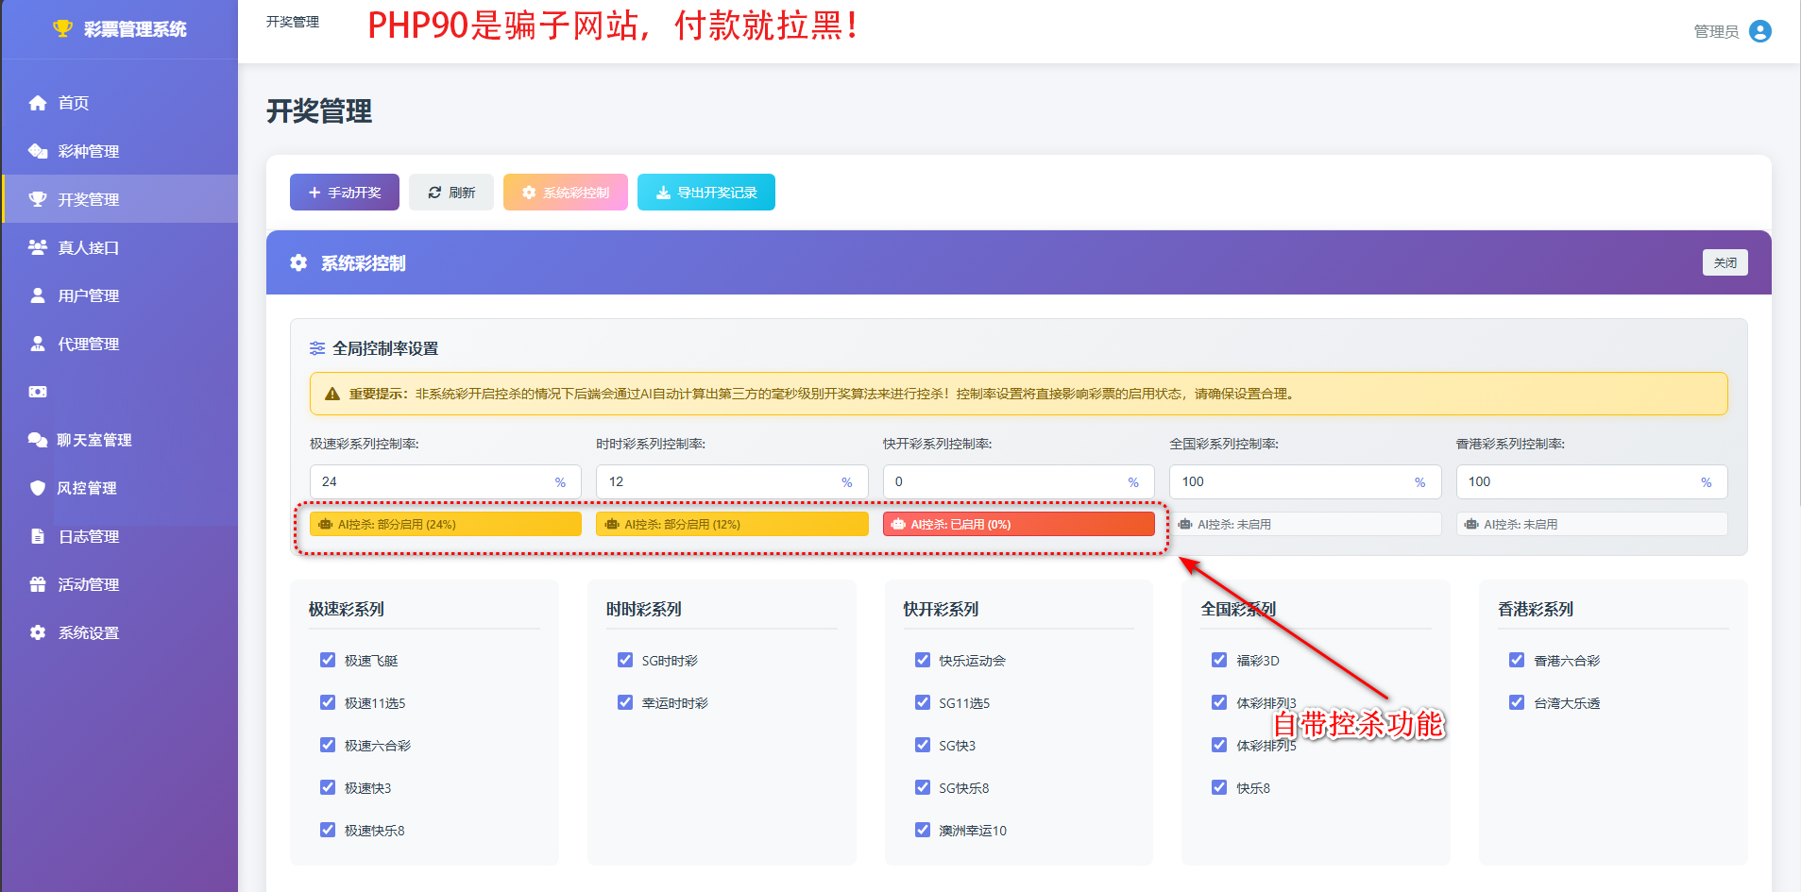Click the unlabeled money icon in sidebar

38,392
